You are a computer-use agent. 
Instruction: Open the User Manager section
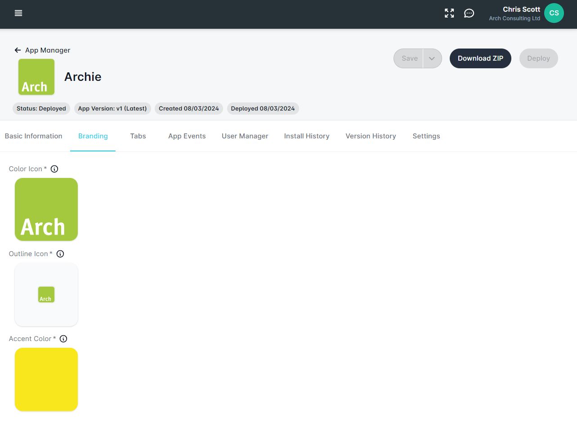(x=245, y=136)
